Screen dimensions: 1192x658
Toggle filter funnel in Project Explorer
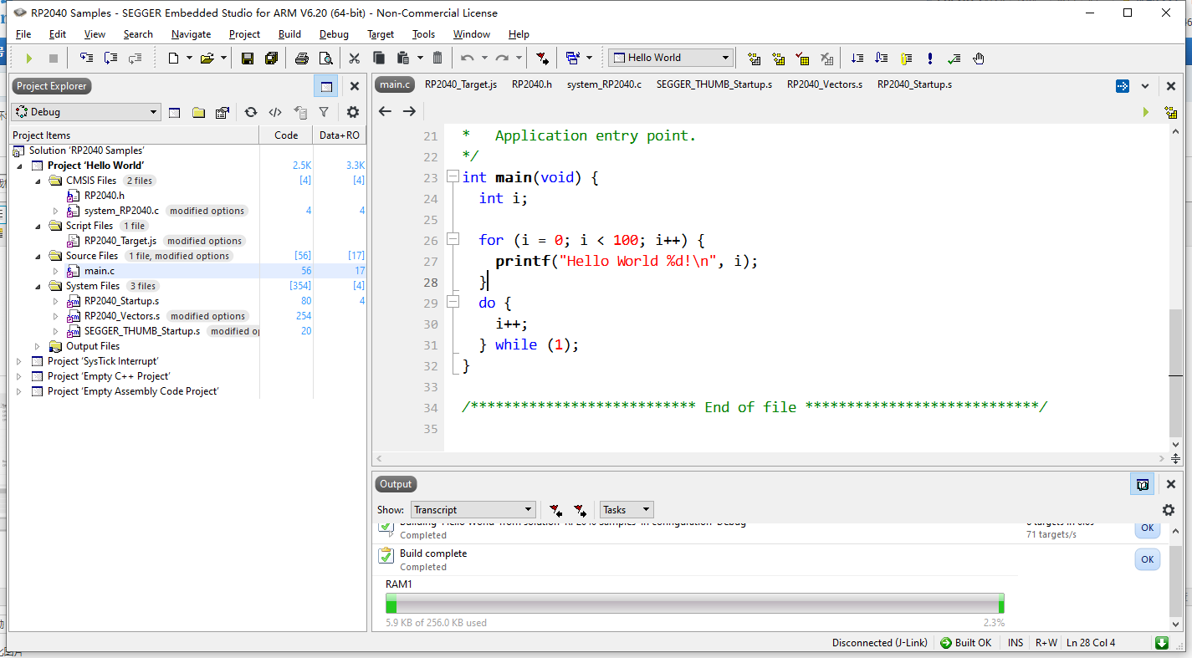pos(324,112)
